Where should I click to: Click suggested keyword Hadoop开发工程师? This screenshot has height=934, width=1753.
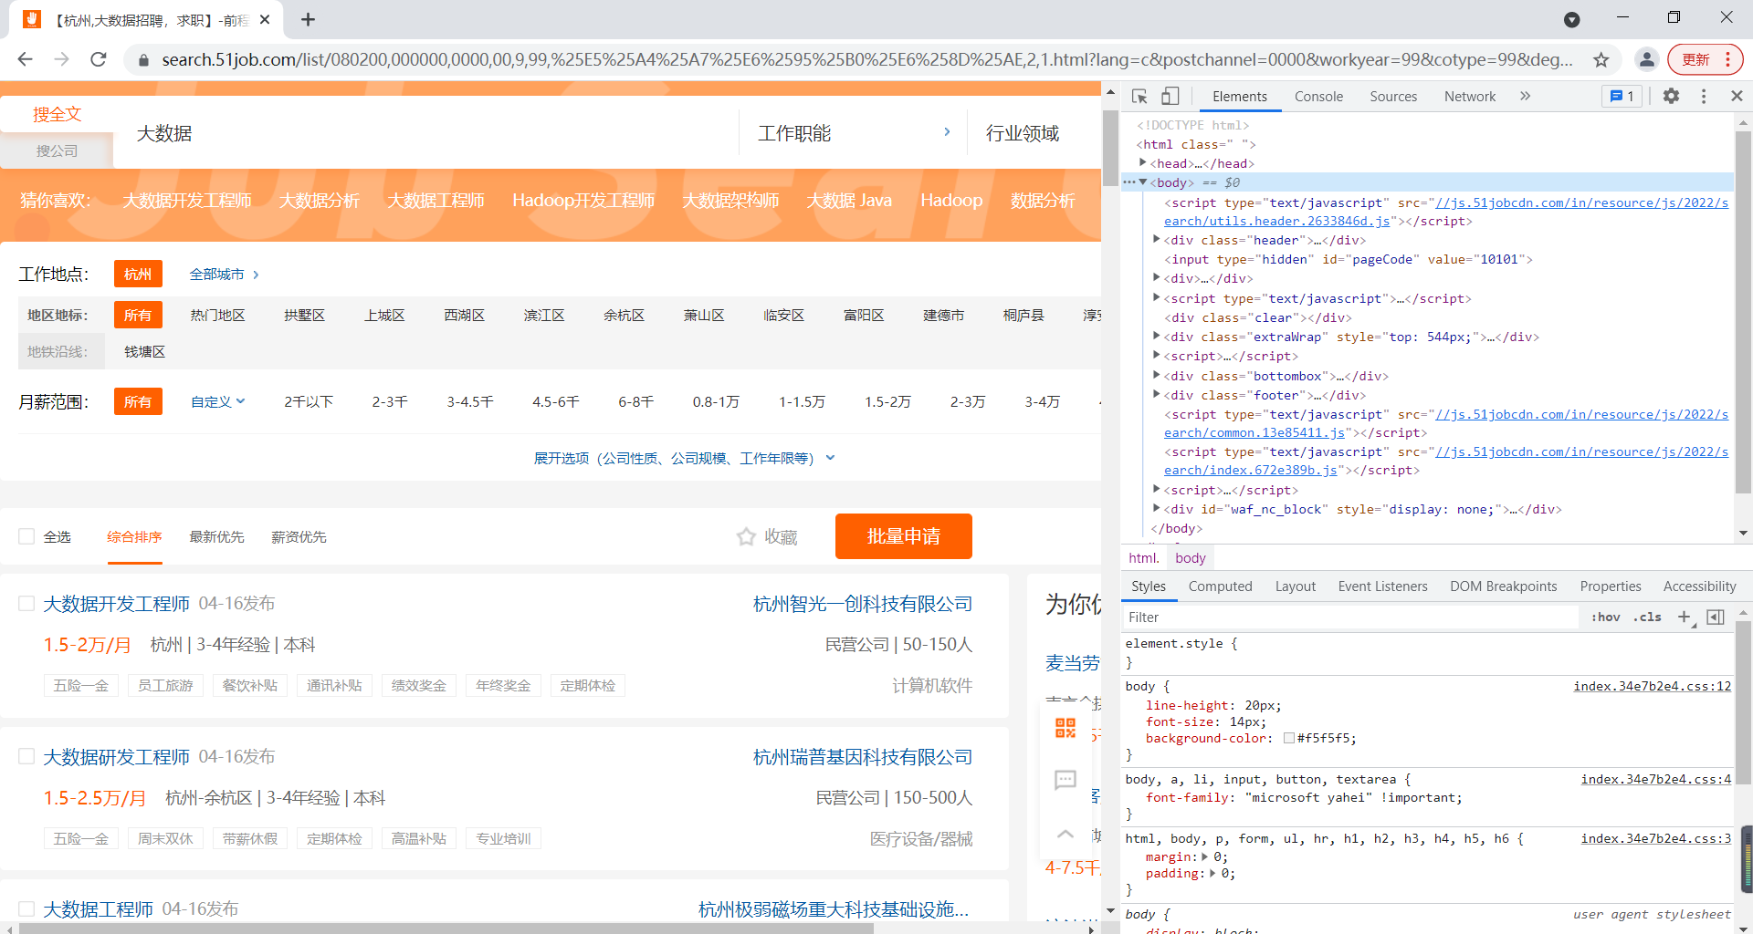(583, 200)
